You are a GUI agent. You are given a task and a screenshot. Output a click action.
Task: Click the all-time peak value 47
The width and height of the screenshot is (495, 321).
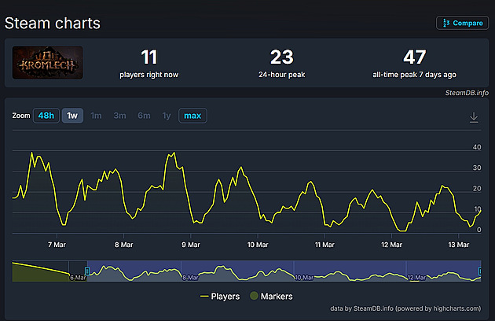[413, 57]
